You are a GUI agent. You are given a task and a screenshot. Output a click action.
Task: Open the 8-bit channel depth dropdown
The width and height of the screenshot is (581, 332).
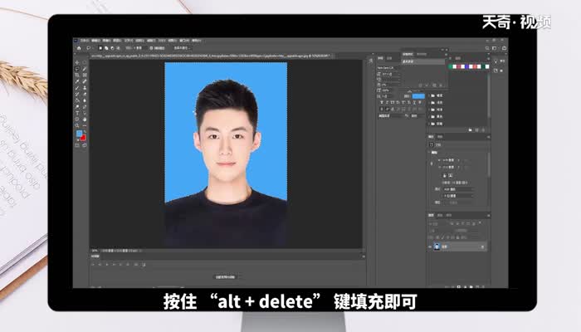pyautogui.click(x=458, y=196)
